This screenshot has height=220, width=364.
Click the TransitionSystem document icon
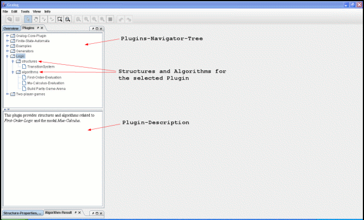click(24, 67)
